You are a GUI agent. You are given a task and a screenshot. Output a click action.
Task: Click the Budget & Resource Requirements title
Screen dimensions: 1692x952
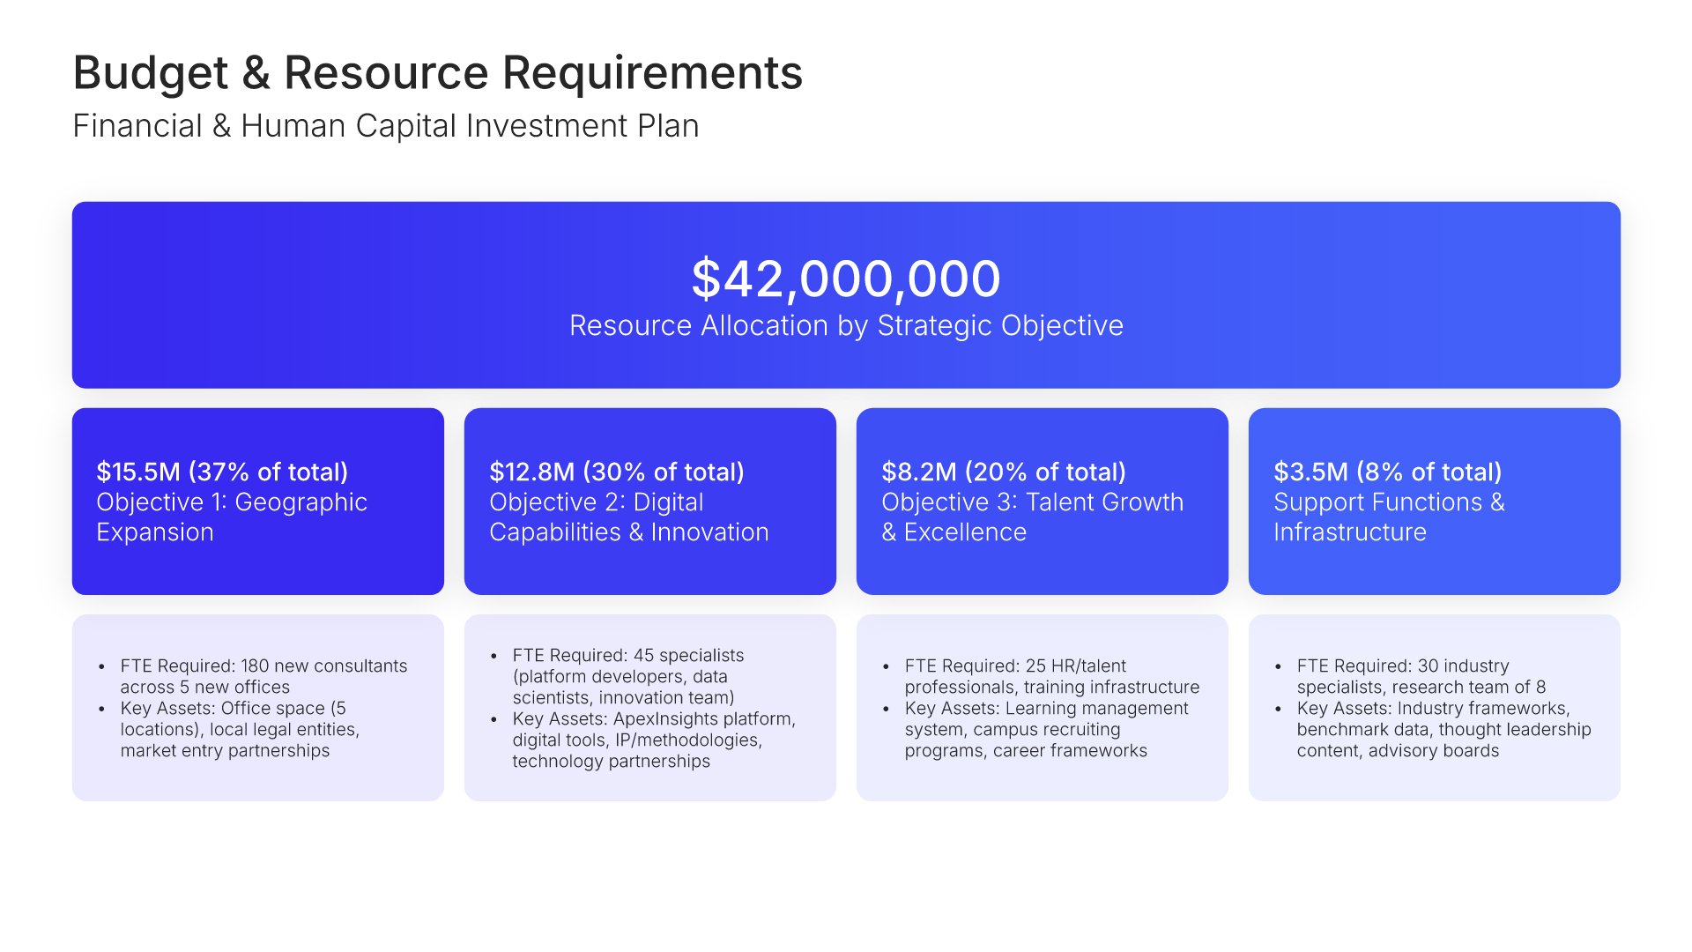coord(437,72)
